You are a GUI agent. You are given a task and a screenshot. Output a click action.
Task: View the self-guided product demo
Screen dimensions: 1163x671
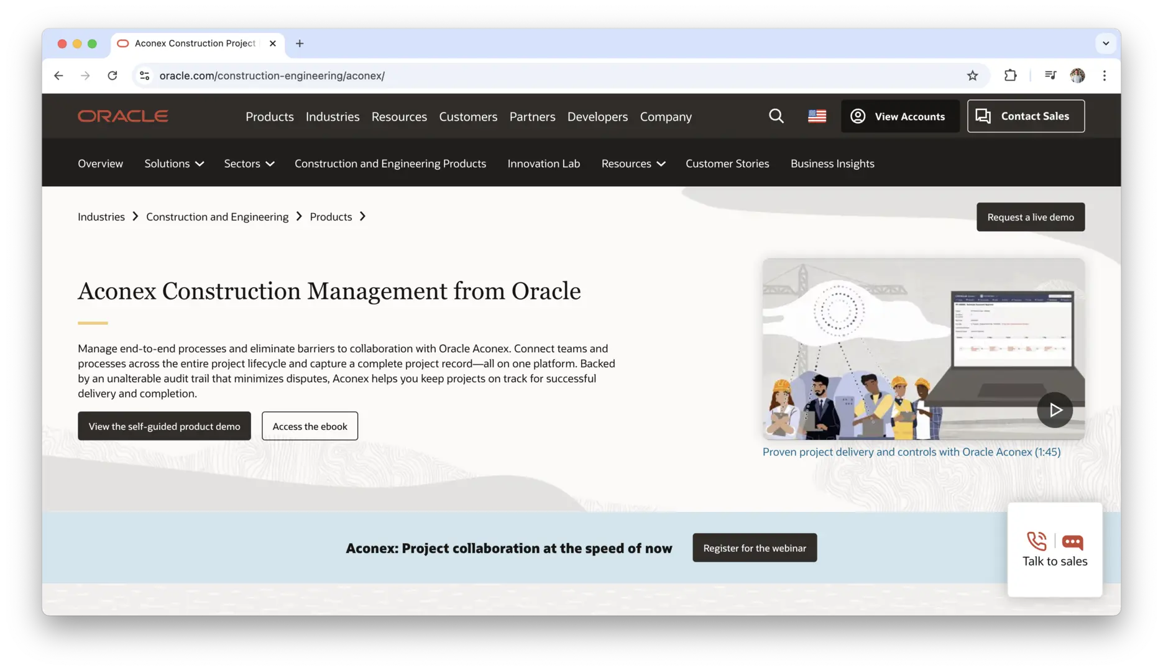tap(164, 426)
